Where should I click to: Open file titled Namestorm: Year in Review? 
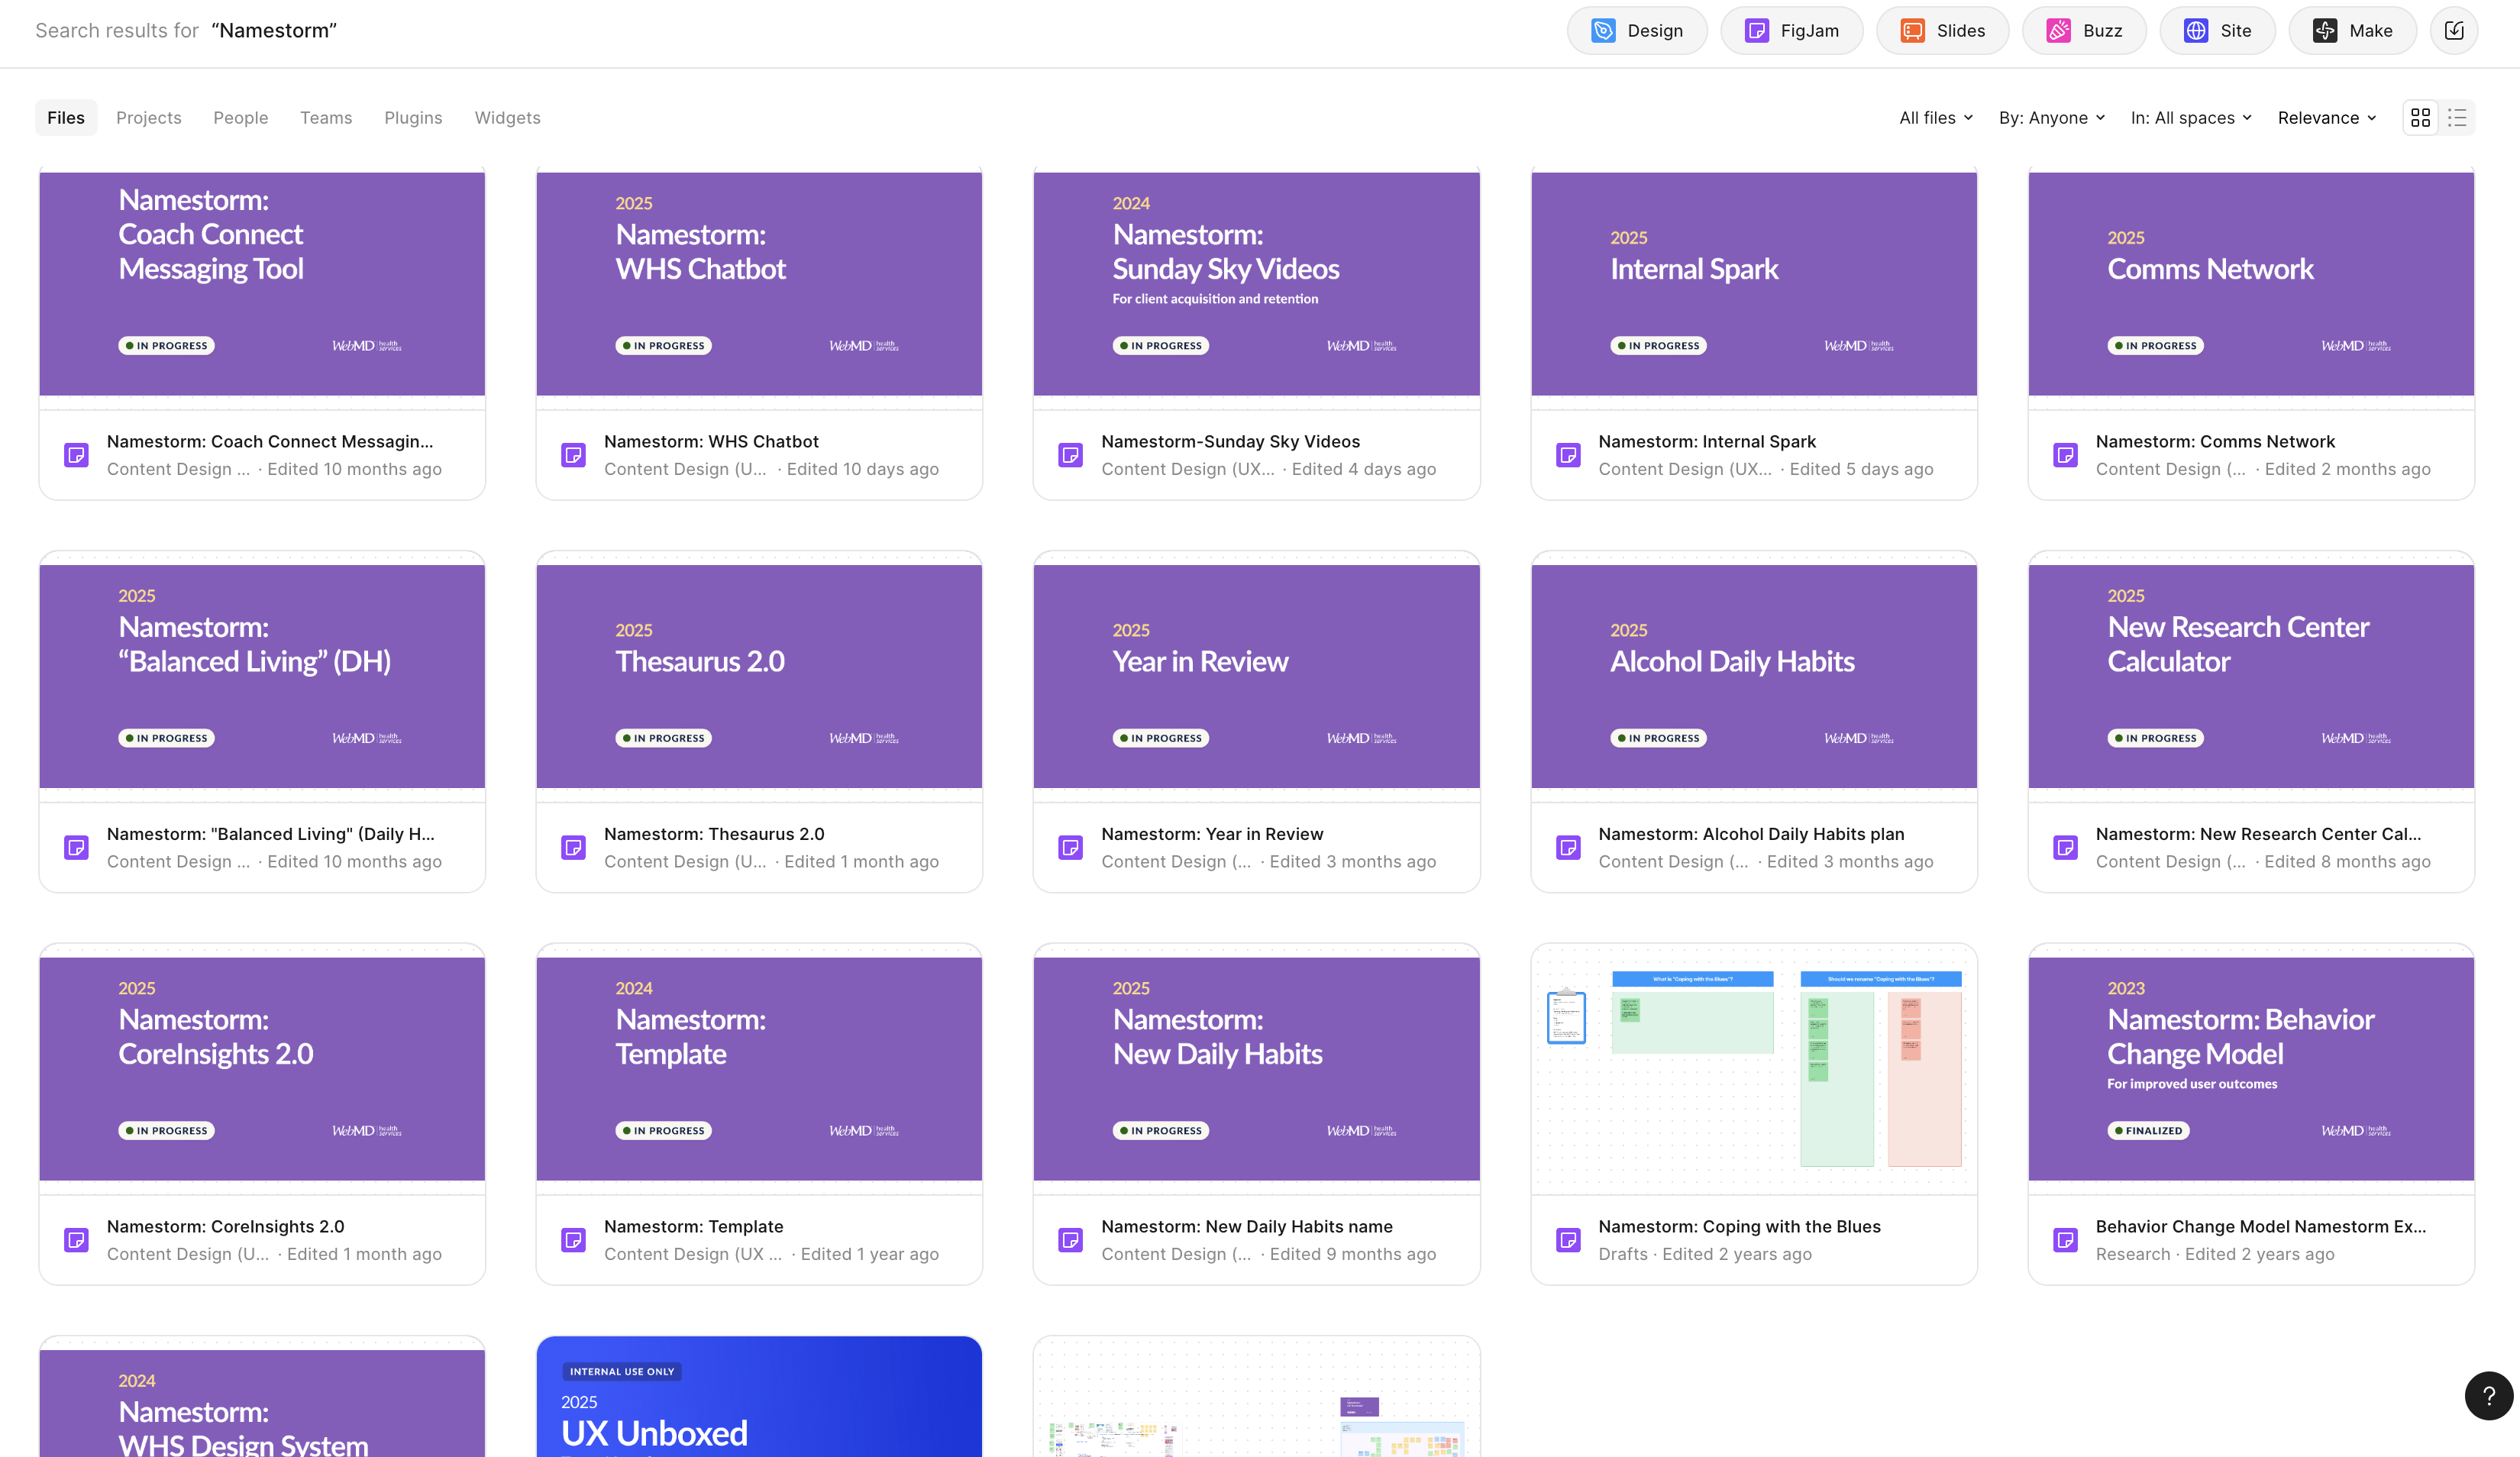pos(1212,834)
